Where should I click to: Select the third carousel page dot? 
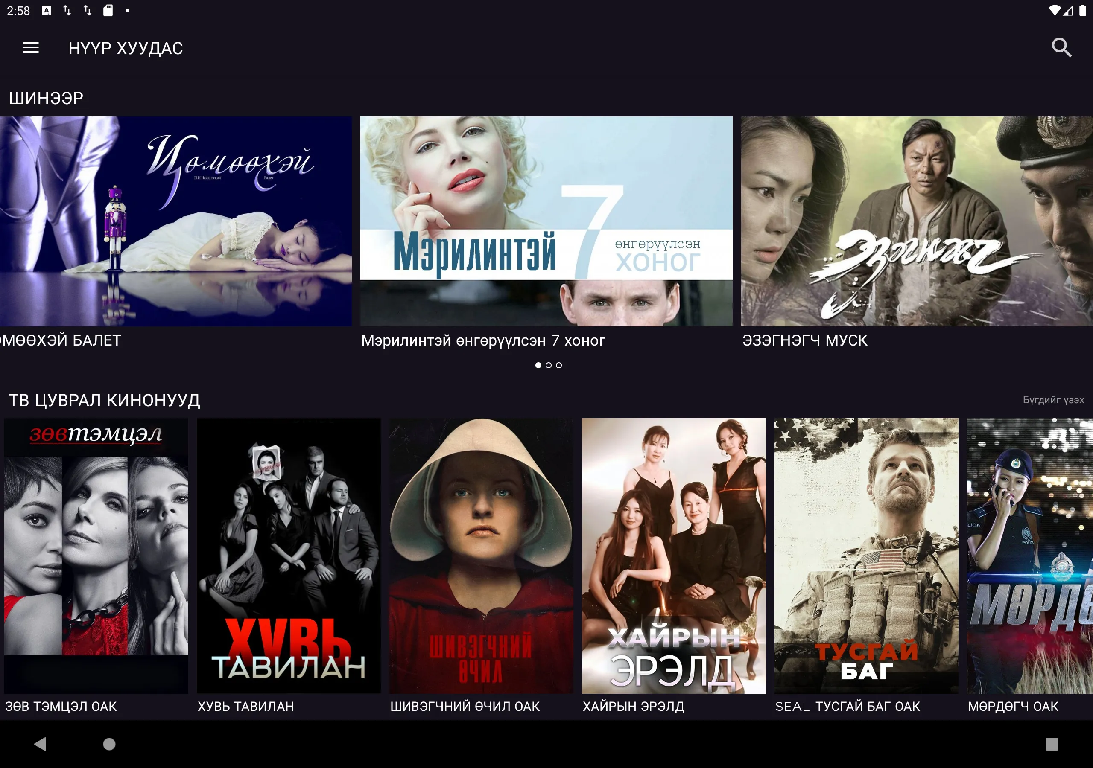pyautogui.click(x=559, y=365)
